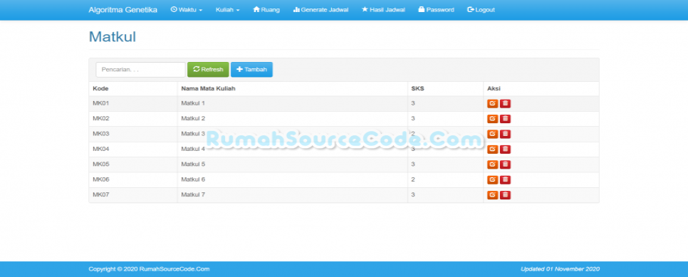The image size is (688, 277).
Task: Click the Matkul 7 name cell
Action: tap(292, 195)
